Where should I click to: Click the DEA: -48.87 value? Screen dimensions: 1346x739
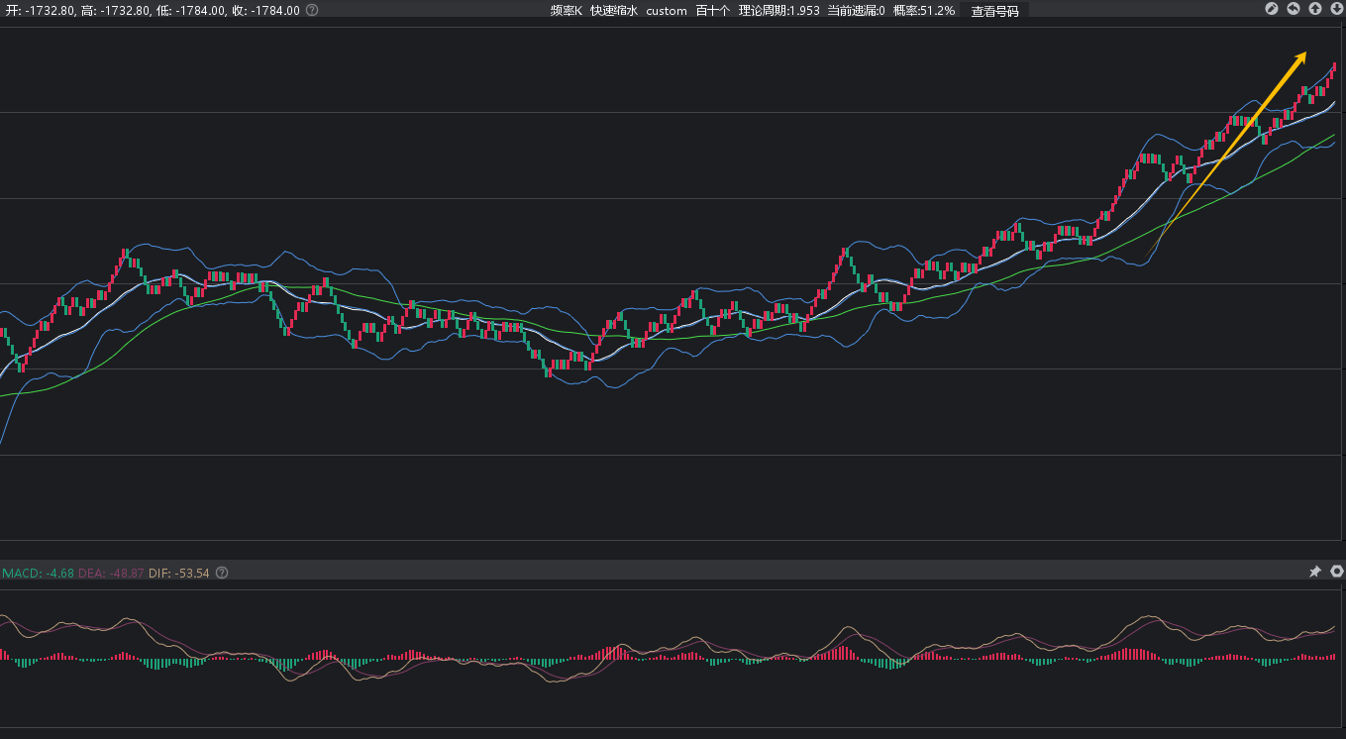(111, 573)
